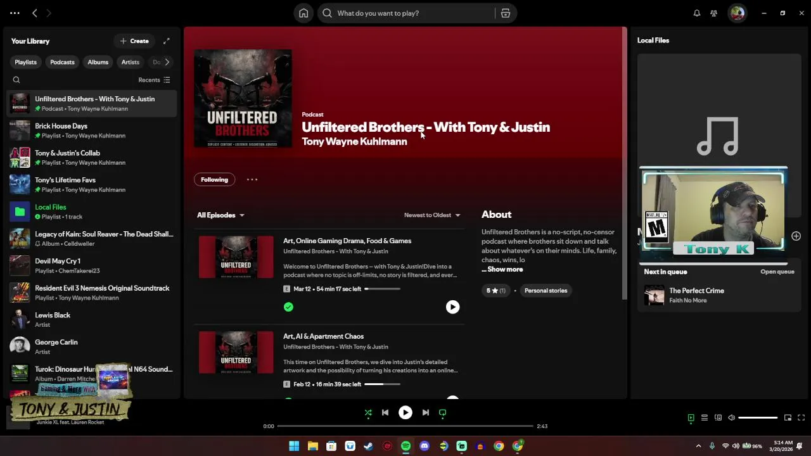The height and width of the screenshot is (456, 811).
Task: Filter library by Albums
Action: 98,62
